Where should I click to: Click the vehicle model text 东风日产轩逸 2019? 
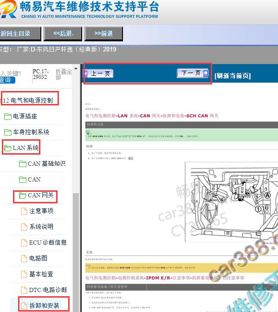click(66, 49)
